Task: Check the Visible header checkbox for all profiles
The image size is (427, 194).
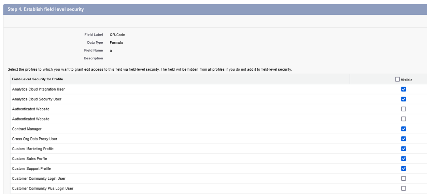Action: (x=397, y=79)
